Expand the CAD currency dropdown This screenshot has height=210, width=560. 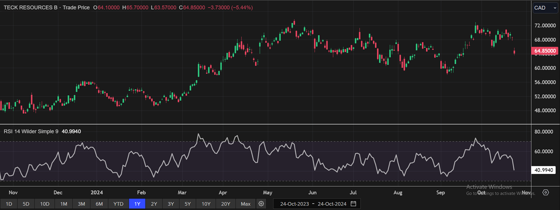545,7
